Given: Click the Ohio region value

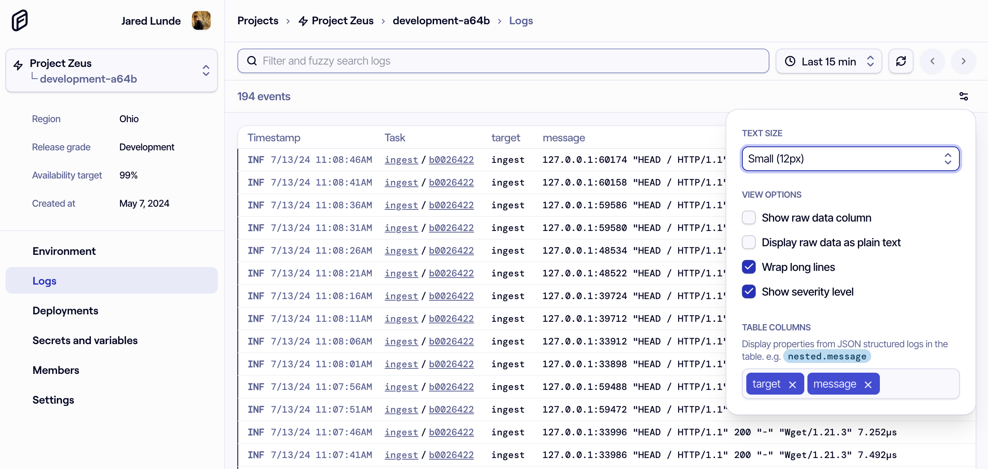Looking at the screenshot, I should pos(129,119).
